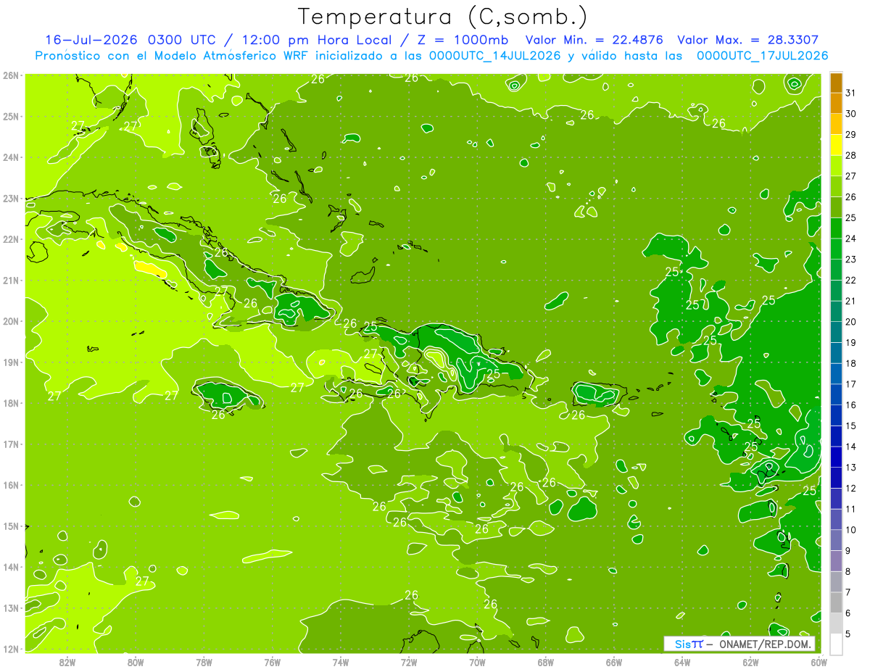Click legend value '31' on the color scale
The image size is (870, 672).
click(851, 93)
